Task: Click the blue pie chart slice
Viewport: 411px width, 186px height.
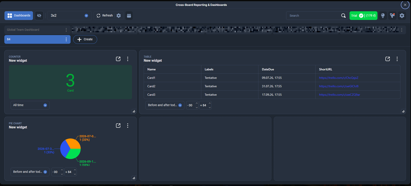Action: click(64, 149)
